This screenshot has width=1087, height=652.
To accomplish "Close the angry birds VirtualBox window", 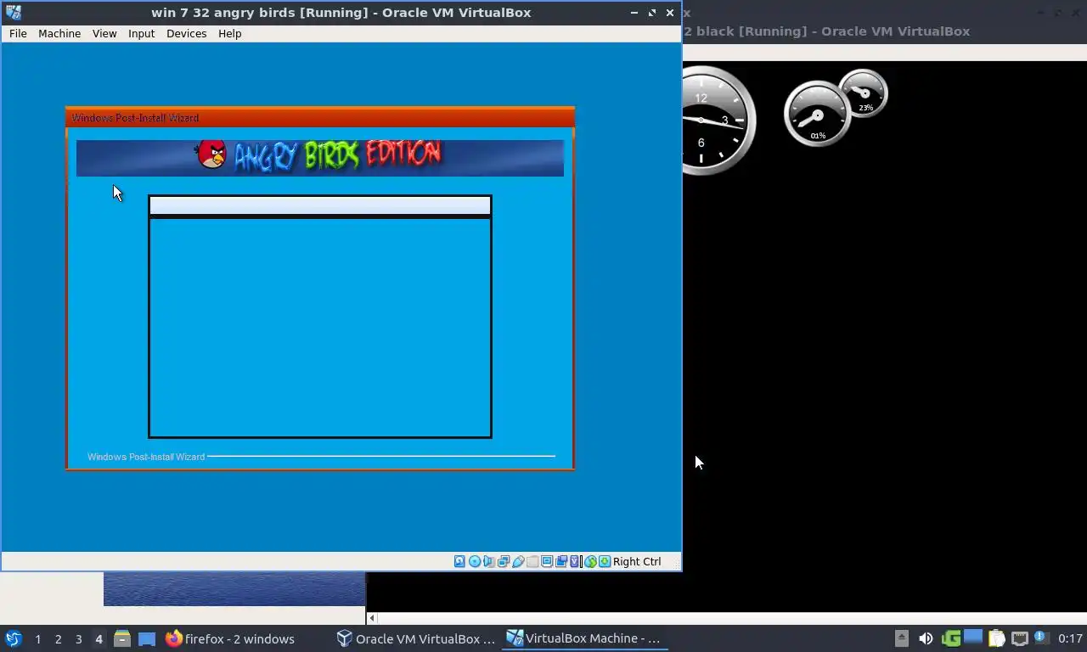I will [670, 13].
